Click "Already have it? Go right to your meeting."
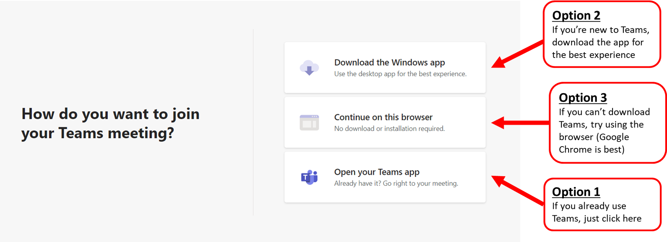 [x=396, y=183]
